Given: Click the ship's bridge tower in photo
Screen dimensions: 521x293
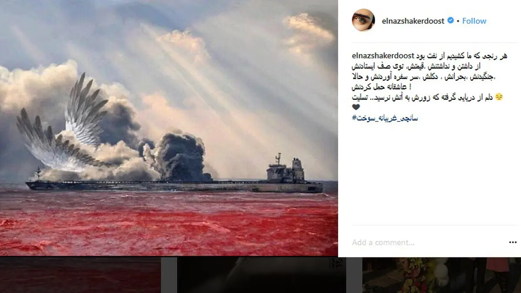Looking at the screenshot, I should (x=286, y=169).
